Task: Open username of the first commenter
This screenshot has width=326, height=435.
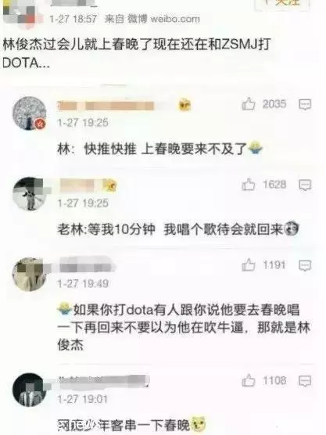Action: [x=106, y=106]
